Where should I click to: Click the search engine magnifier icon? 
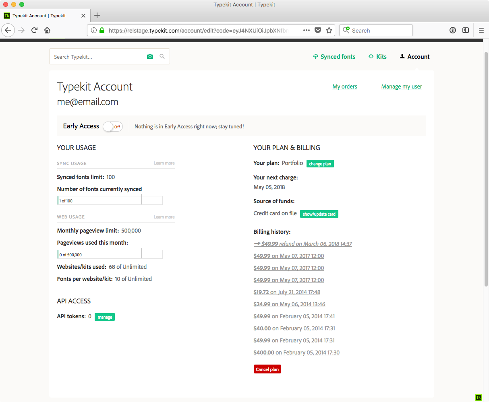point(346,30)
